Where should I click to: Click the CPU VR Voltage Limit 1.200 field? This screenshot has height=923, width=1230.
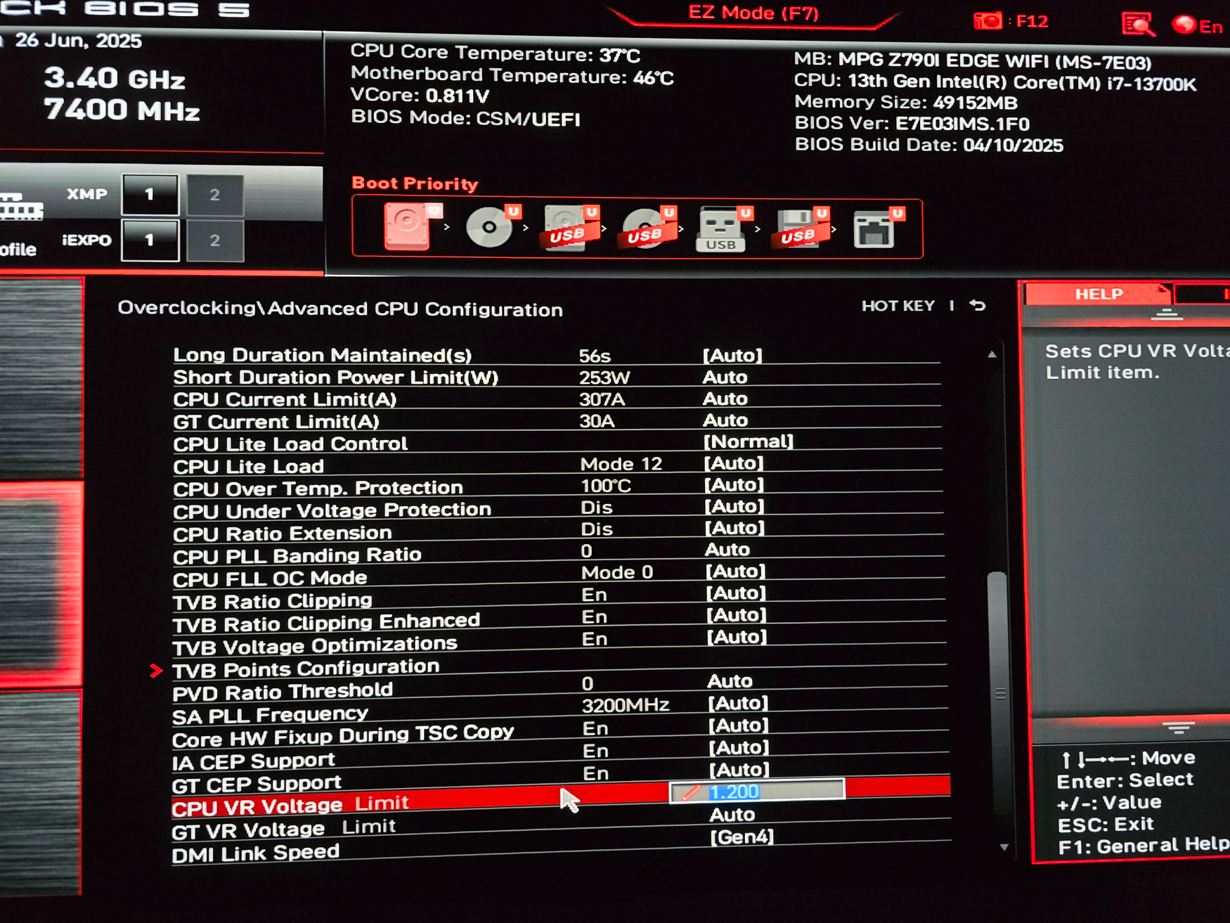point(757,790)
